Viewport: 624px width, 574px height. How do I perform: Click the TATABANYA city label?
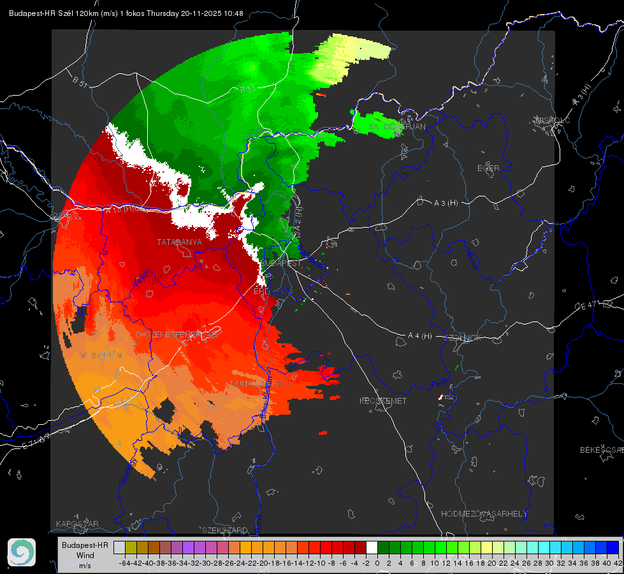point(179,242)
